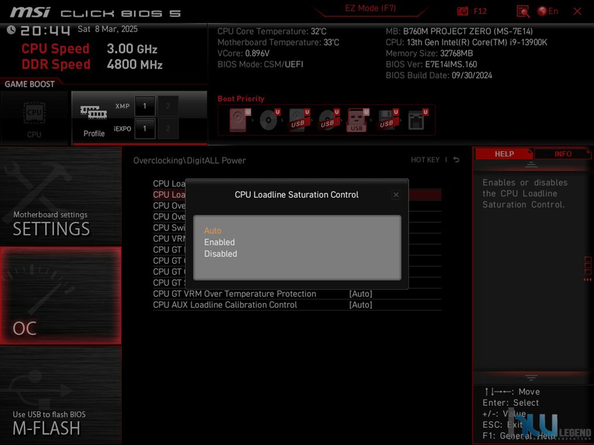Choose Disabled in the saturation control list
594x445 pixels.
(221, 254)
